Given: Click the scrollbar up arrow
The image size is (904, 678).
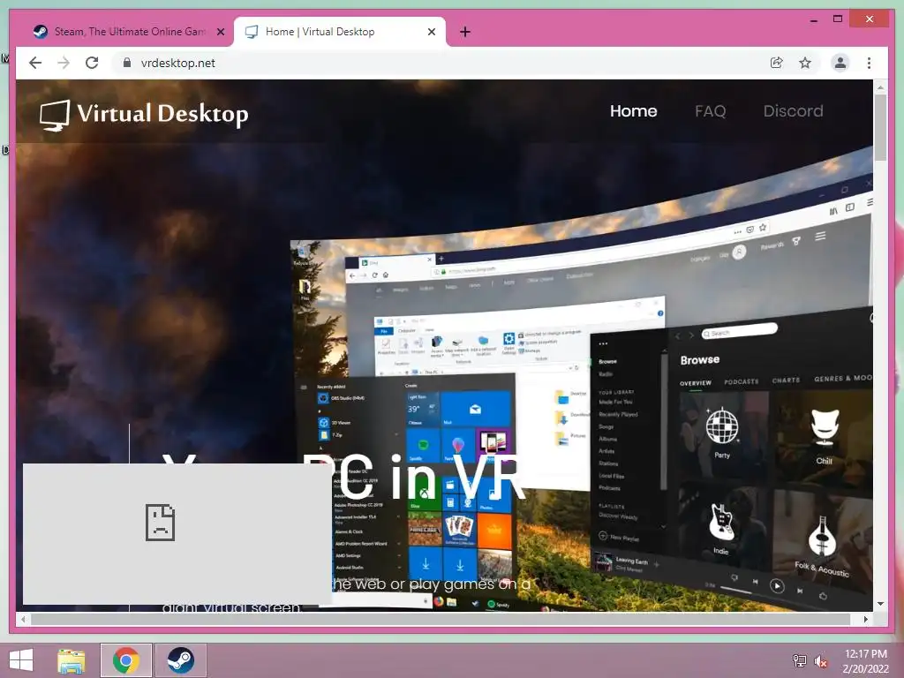Looking at the screenshot, I should (x=880, y=87).
